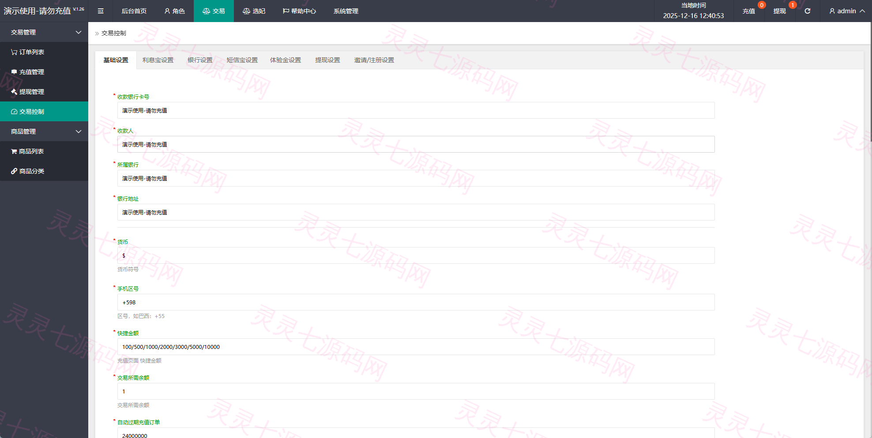The height and width of the screenshot is (438, 872).
Task: Switch to the 体验金设置 tab
Action: 286,60
